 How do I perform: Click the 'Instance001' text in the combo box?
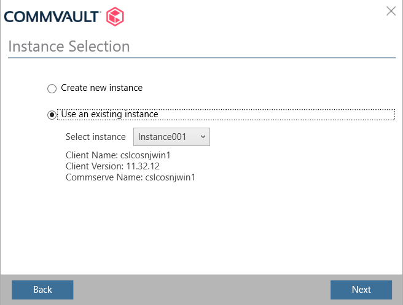click(x=162, y=137)
